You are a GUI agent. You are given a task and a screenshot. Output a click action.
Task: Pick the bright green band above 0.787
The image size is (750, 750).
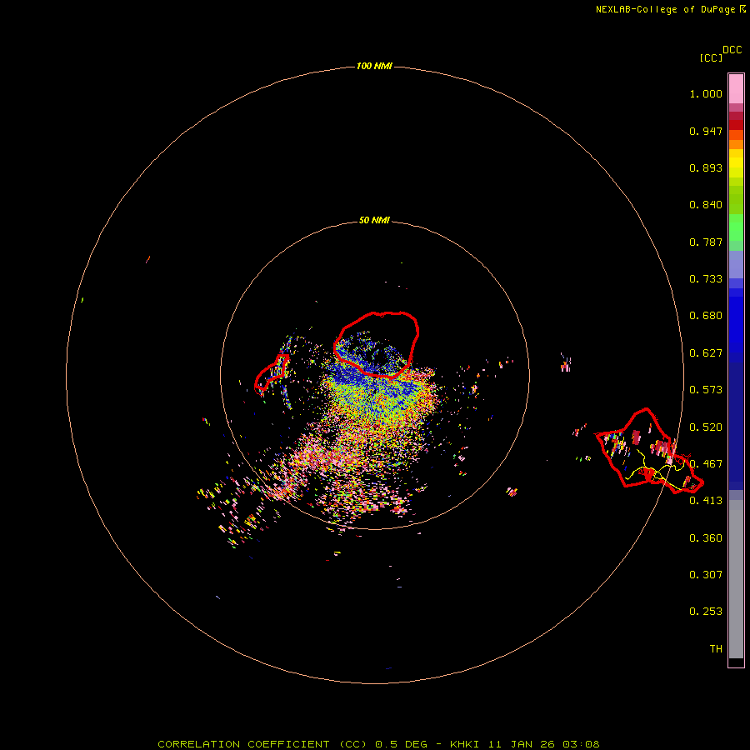pos(736,227)
